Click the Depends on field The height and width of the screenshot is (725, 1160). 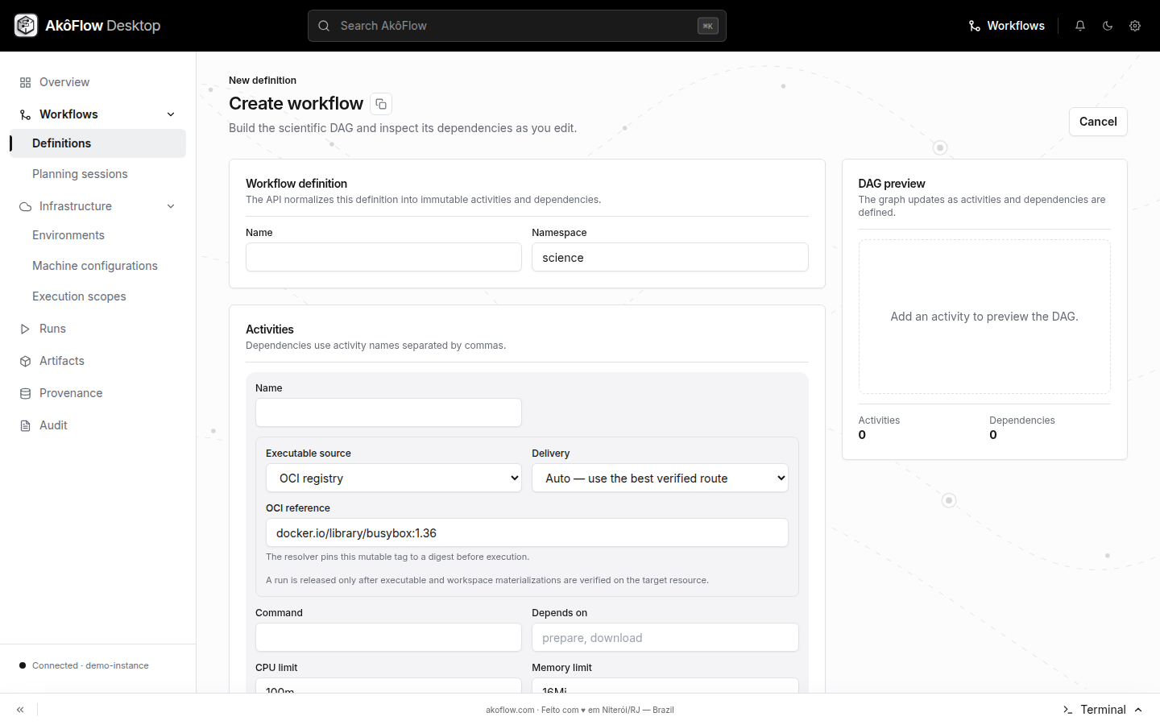pyautogui.click(x=665, y=637)
